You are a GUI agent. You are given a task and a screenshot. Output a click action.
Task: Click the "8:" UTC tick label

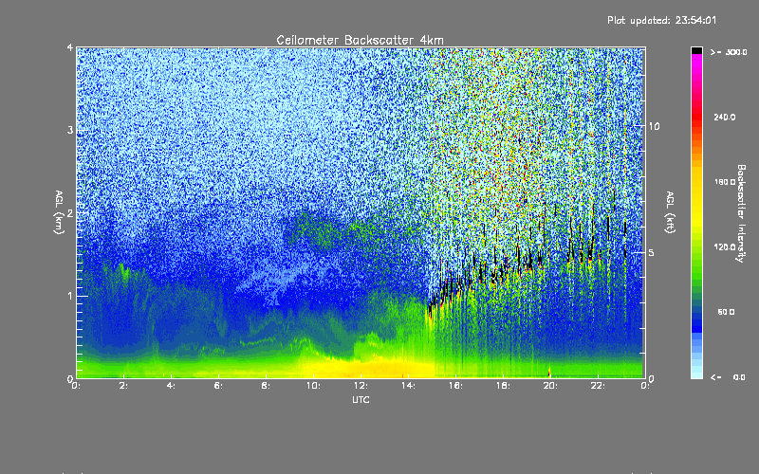pos(266,386)
